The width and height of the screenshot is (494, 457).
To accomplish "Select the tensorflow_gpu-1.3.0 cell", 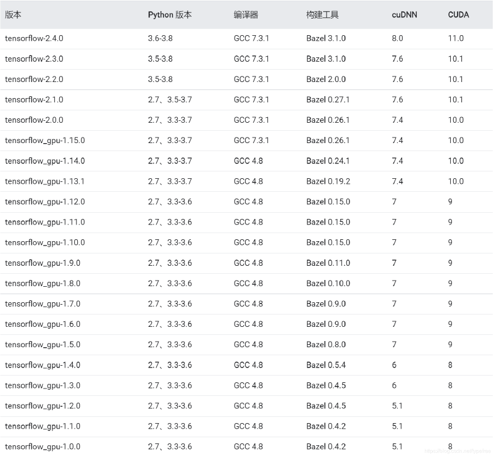I will click(x=43, y=385).
